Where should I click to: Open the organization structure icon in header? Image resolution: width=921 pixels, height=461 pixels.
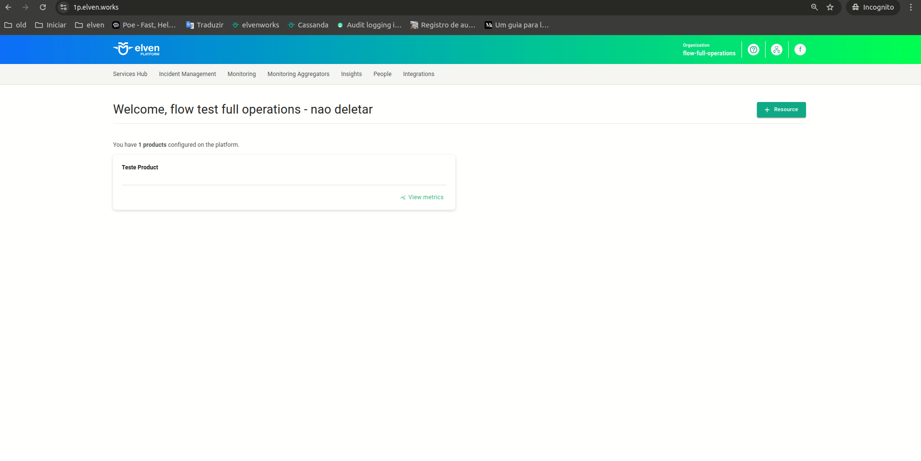777,50
